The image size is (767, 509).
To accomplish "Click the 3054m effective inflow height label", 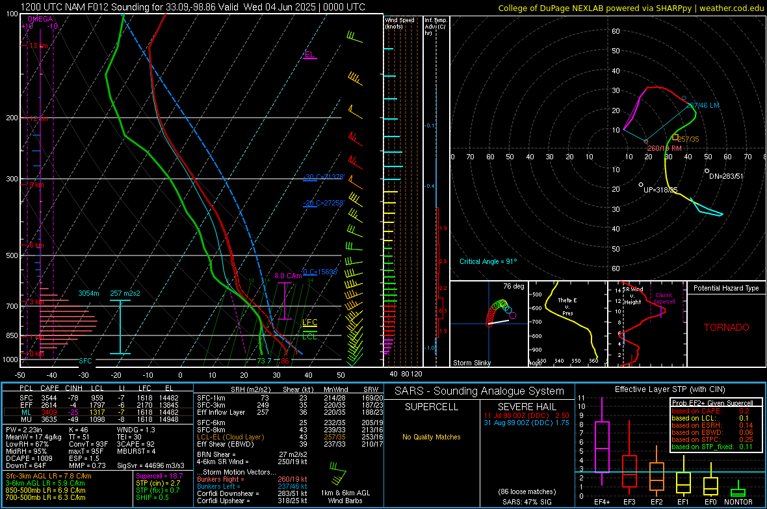I will [88, 293].
